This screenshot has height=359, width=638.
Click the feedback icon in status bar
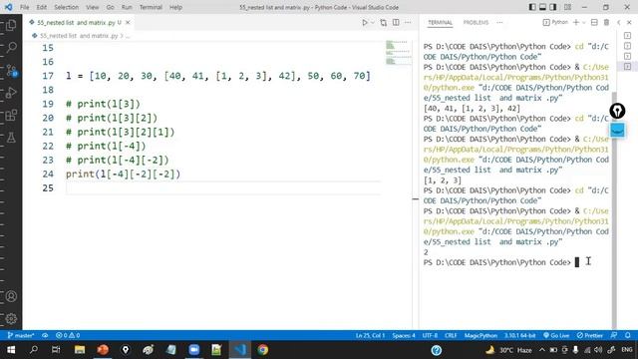pos(614,335)
